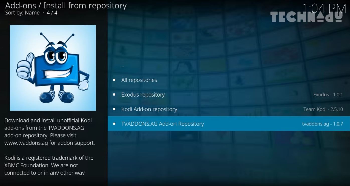Click the 'Team Kodi - 2.5.10' version text
Screen dimensions: 350x186
323,109
